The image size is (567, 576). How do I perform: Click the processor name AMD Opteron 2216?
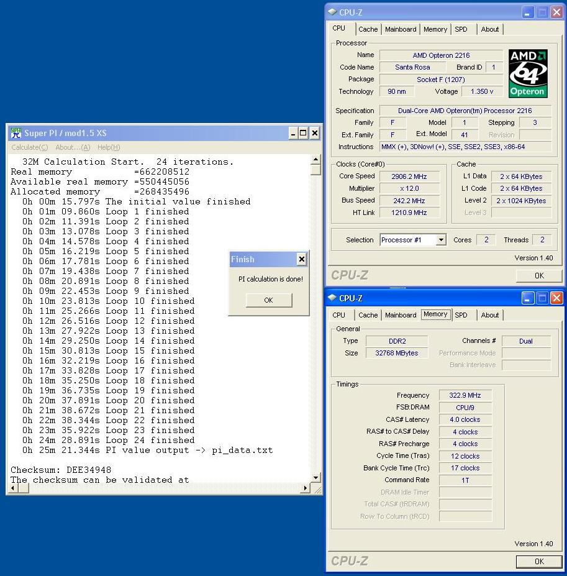pos(441,55)
